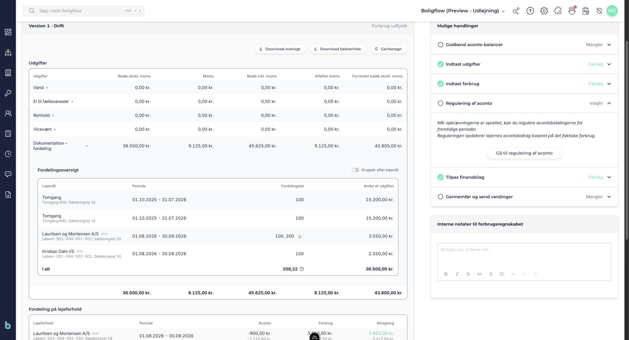This screenshot has height=340, width=629.
Task: Open the dashboard grid icon in sidebar
Action: (x=8, y=32)
